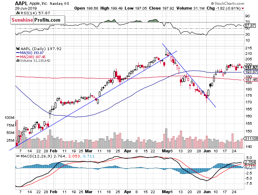Click the RSI(14) indicator legend icon
The height and width of the screenshot is (195, 258).
(18, 13)
